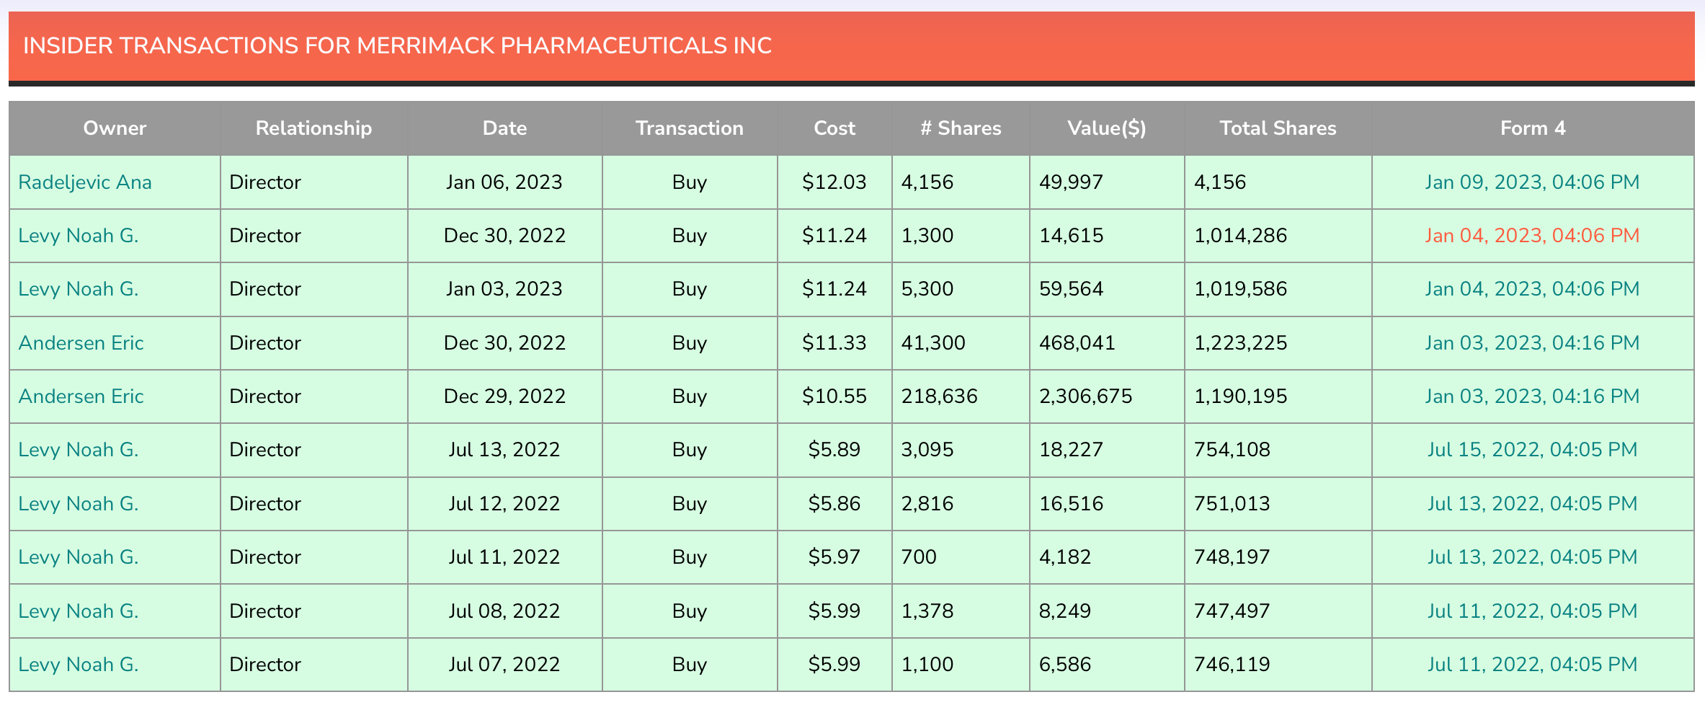Open Andersen Eric's Jan 03, 2023 Form 4
1705x705 pixels.
point(1532,343)
